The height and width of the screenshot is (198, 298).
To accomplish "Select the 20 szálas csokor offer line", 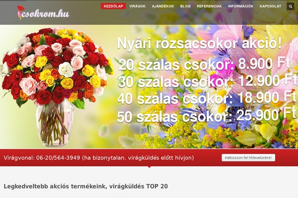I will click(204, 64).
